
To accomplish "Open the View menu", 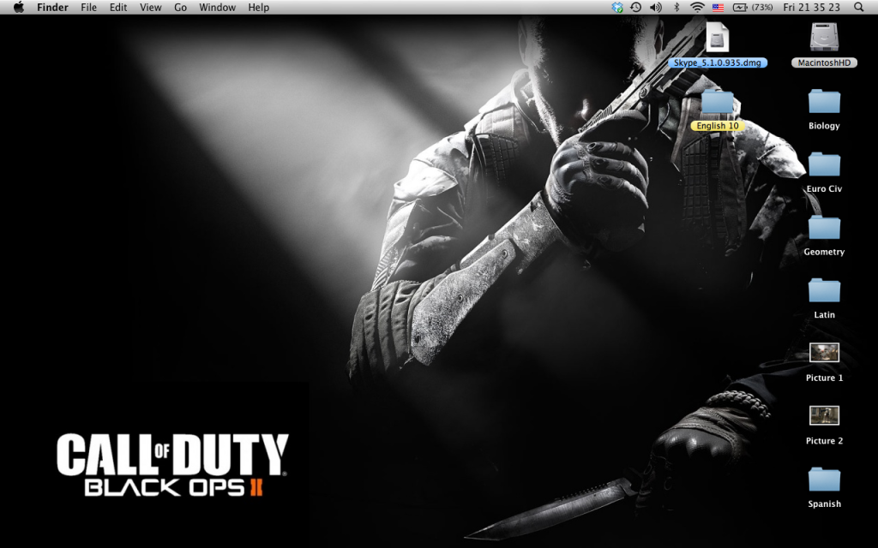I will pos(151,7).
